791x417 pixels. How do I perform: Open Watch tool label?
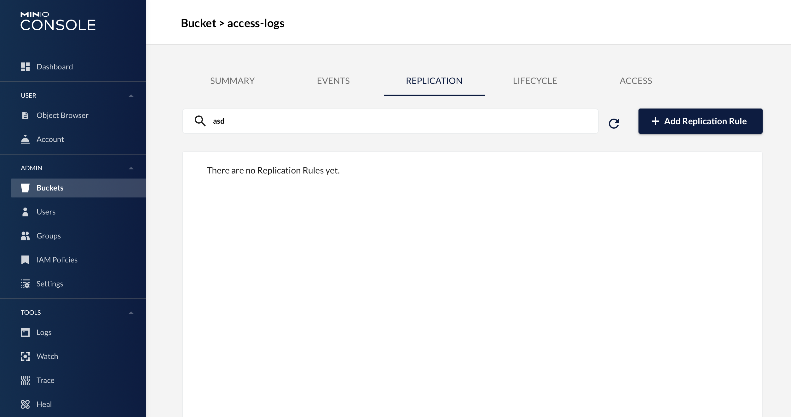[x=47, y=356]
